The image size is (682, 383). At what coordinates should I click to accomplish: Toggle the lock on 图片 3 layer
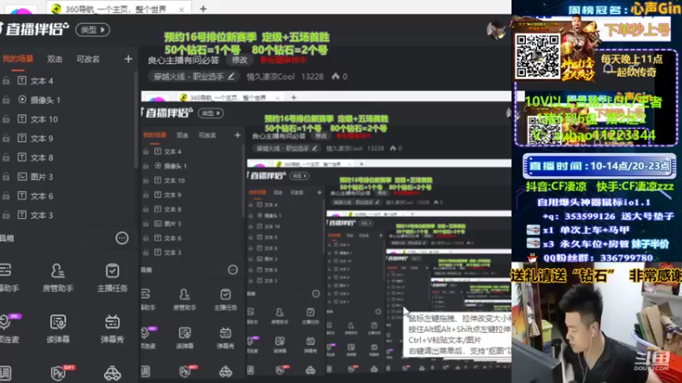(6, 177)
